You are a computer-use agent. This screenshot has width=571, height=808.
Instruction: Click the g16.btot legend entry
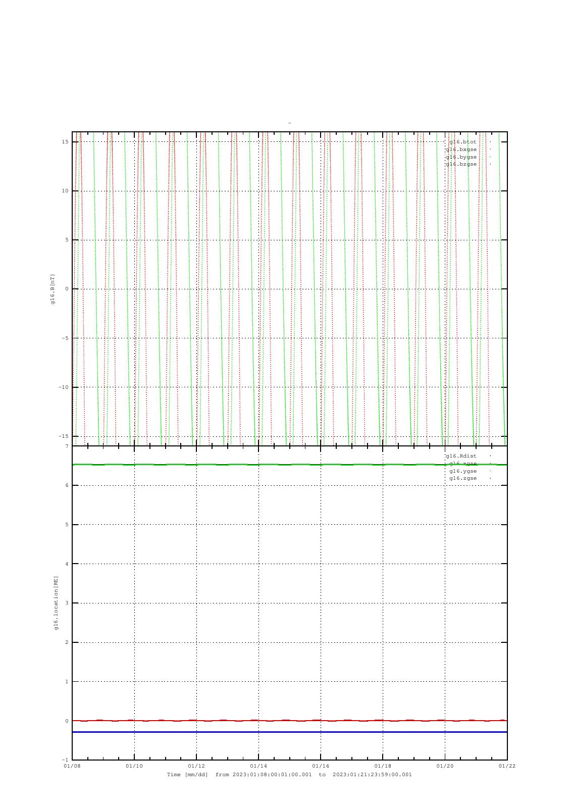point(462,142)
